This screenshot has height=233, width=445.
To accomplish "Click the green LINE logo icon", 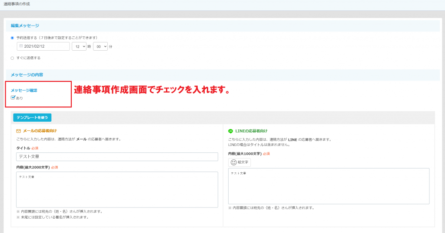I will click(x=231, y=130).
